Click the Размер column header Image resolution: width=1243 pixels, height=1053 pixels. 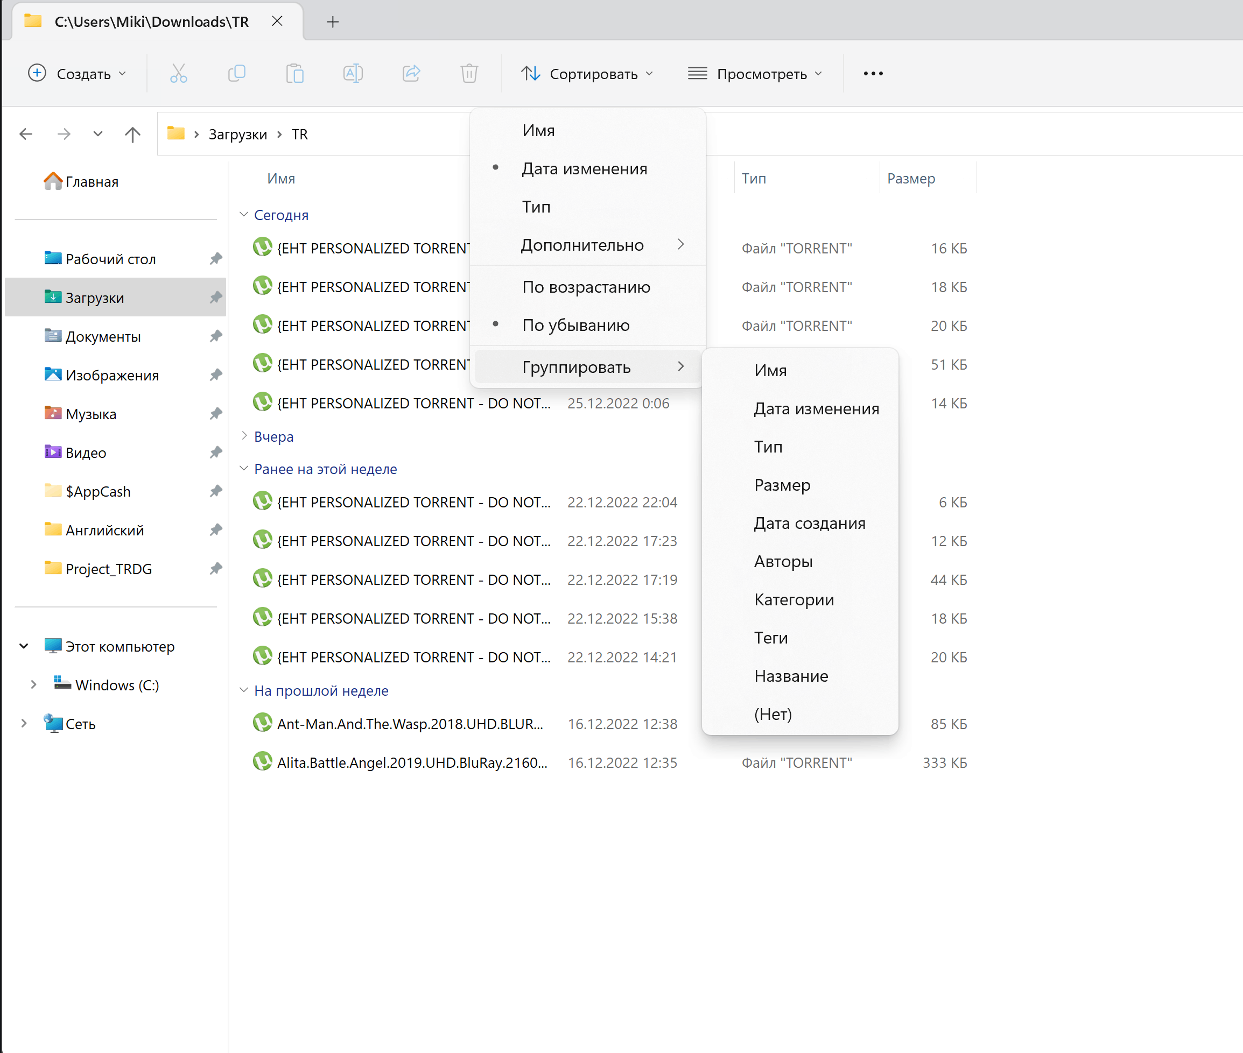coord(911,179)
